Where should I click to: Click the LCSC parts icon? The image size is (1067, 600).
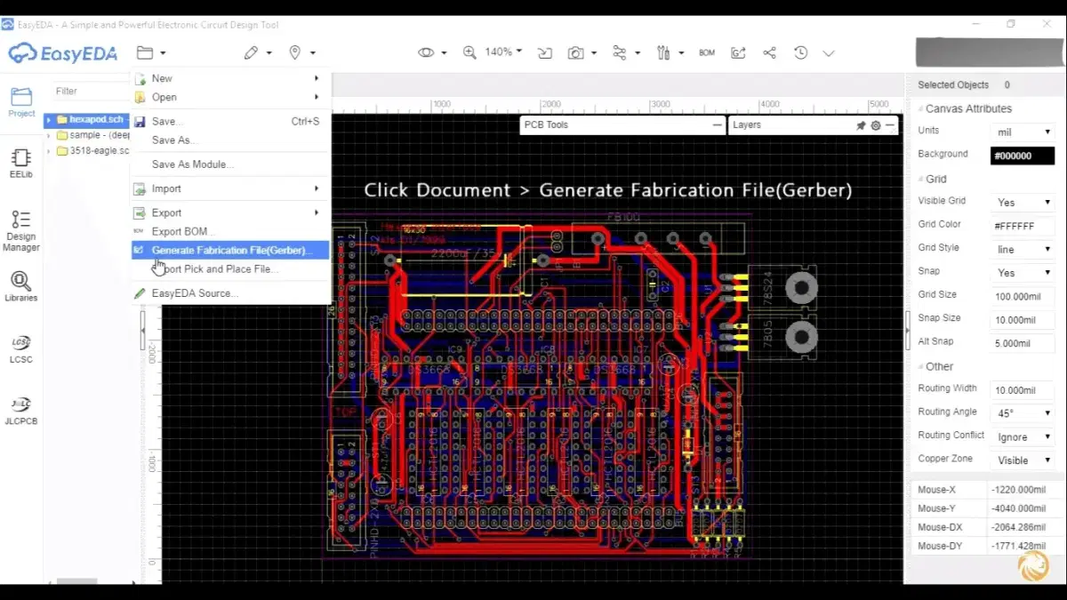(x=20, y=348)
